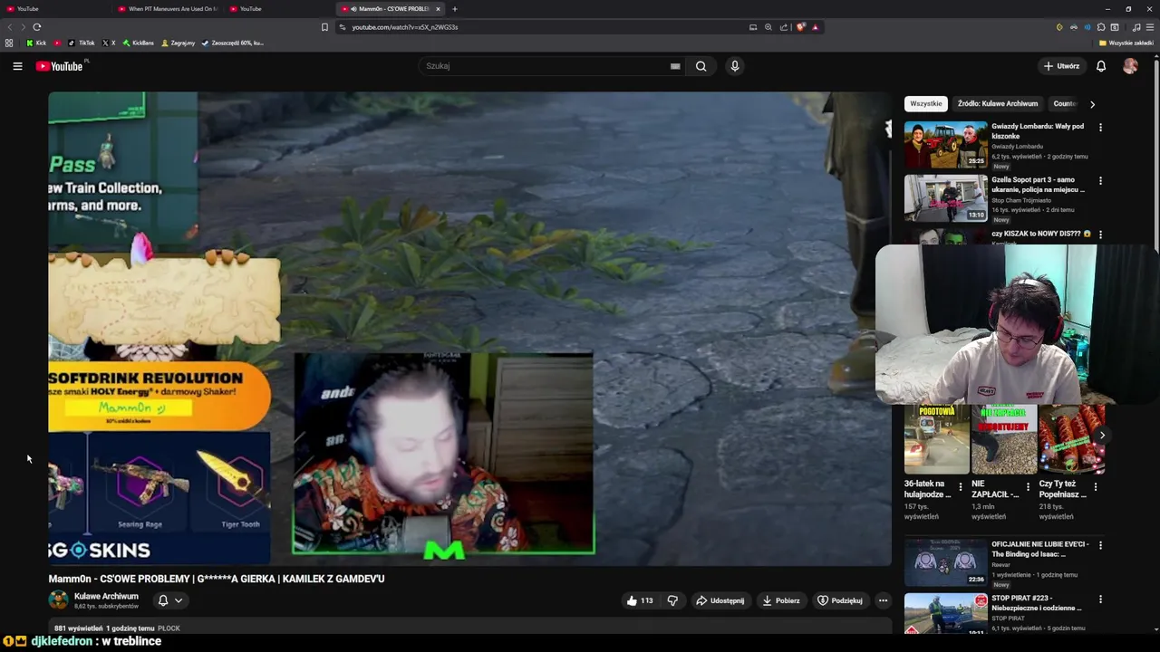Open on-screen keyboard icon in search box
Viewport: 1160px width, 652px height.
675,66
